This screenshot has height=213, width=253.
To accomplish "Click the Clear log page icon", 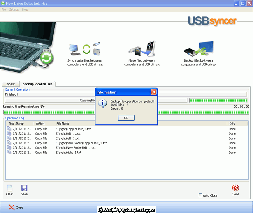I will [x=10, y=188].
